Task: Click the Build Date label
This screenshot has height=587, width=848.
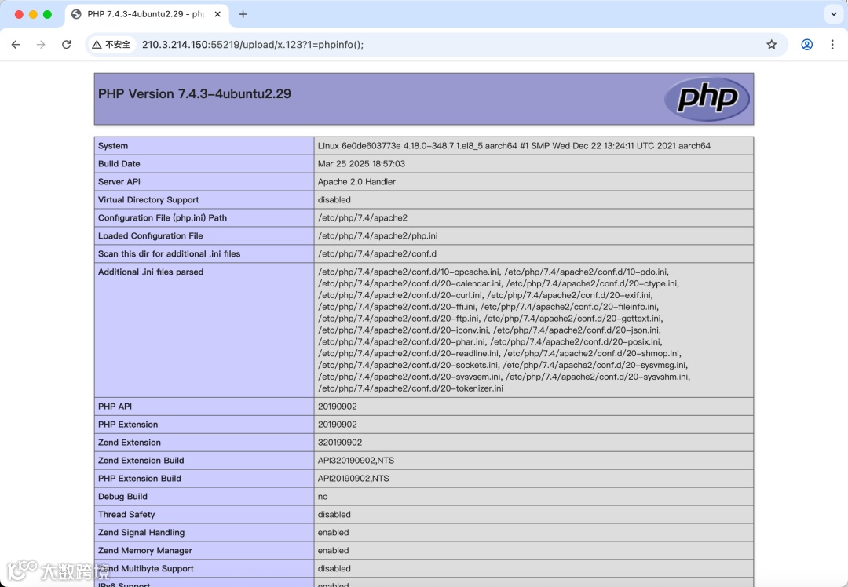Action: [x=119, y=163]
